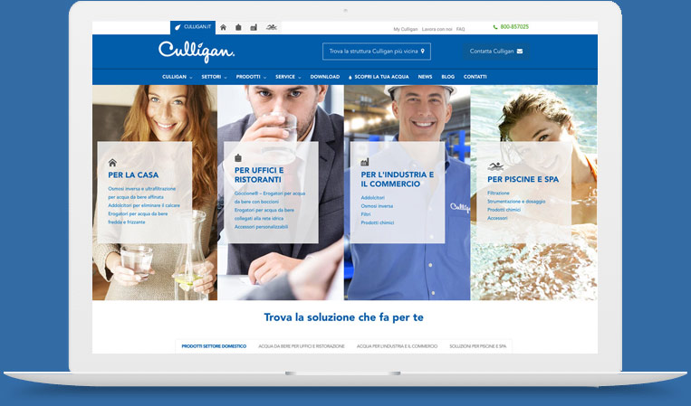
Task: Click Filtri under industria section
Action: pos(366,214)
